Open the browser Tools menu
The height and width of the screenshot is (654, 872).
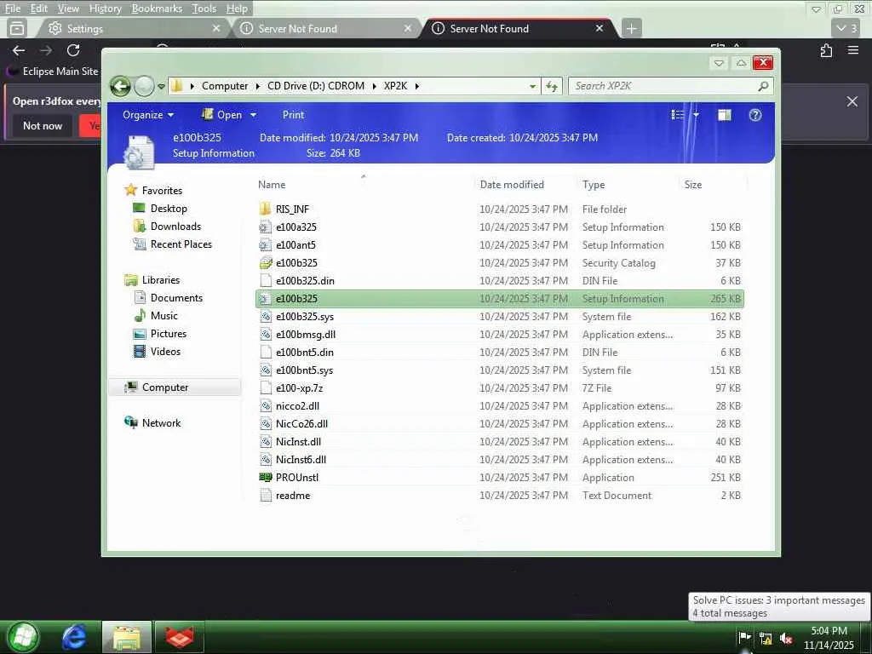(204, 9)
